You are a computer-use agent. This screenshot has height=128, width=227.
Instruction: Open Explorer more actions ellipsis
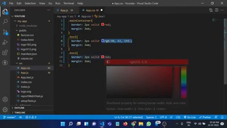(49, 10)
